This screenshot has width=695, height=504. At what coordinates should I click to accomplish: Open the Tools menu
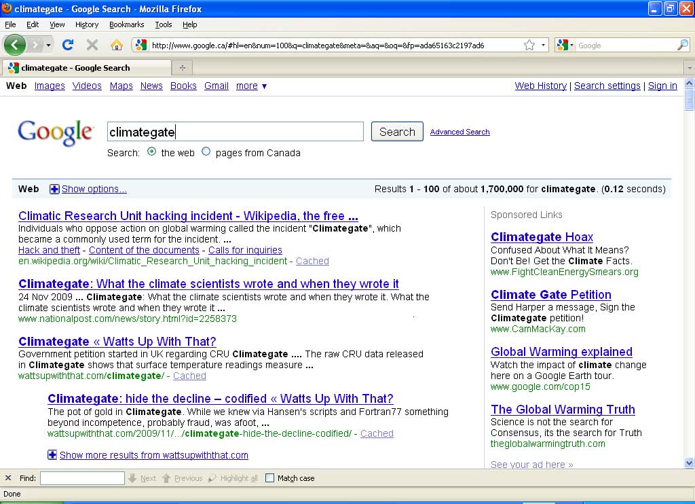(163, 24)
